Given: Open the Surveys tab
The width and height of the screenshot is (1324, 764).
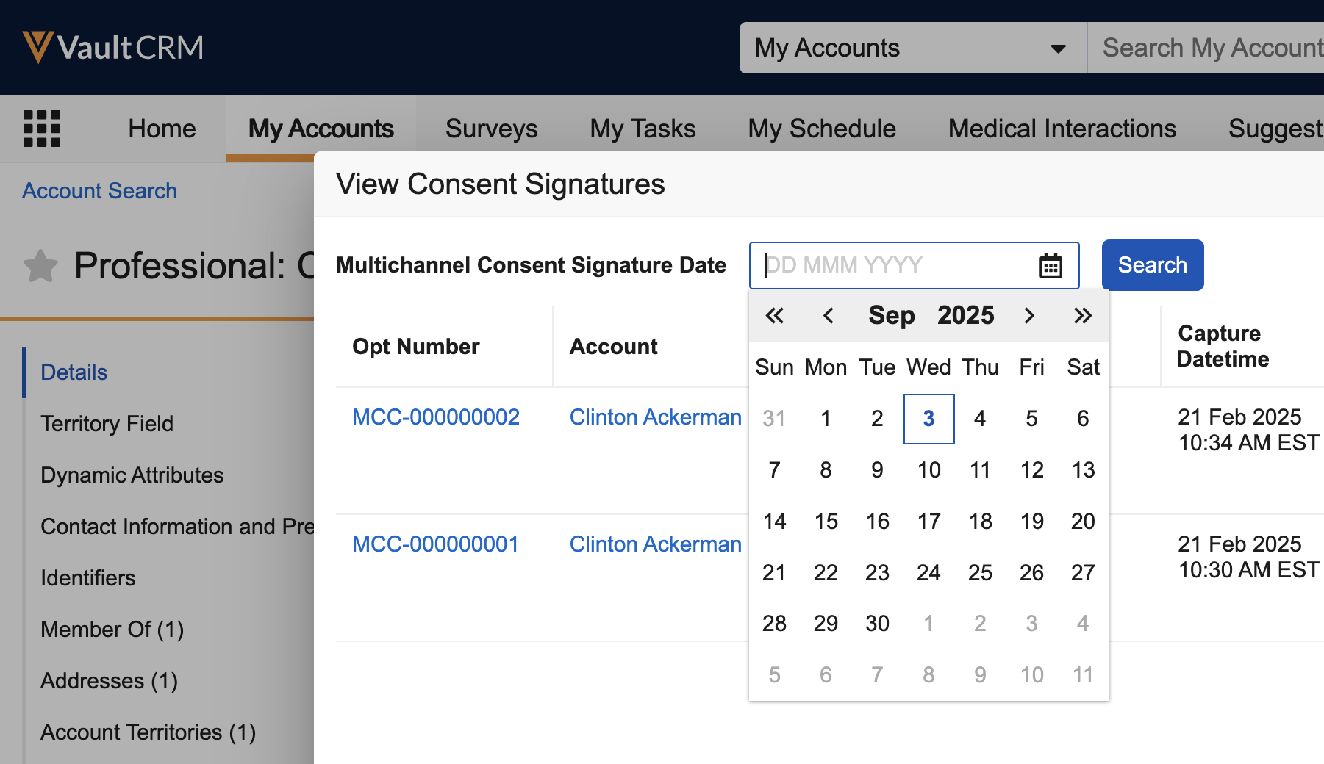Looking at the screenshot, I should click(491, 129).
